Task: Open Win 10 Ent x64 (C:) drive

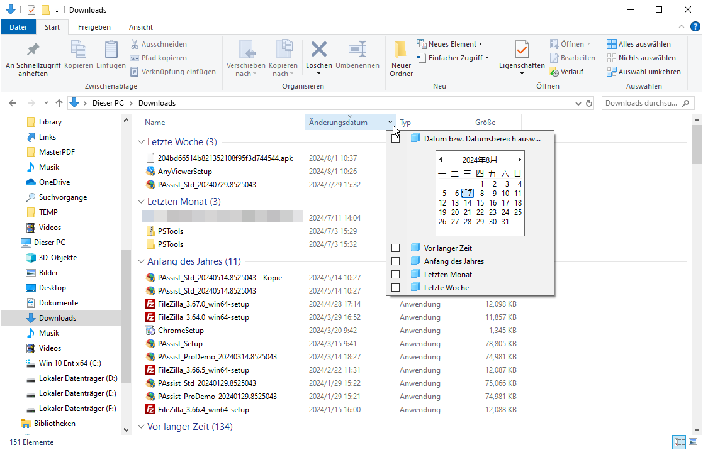Action: 69,363
